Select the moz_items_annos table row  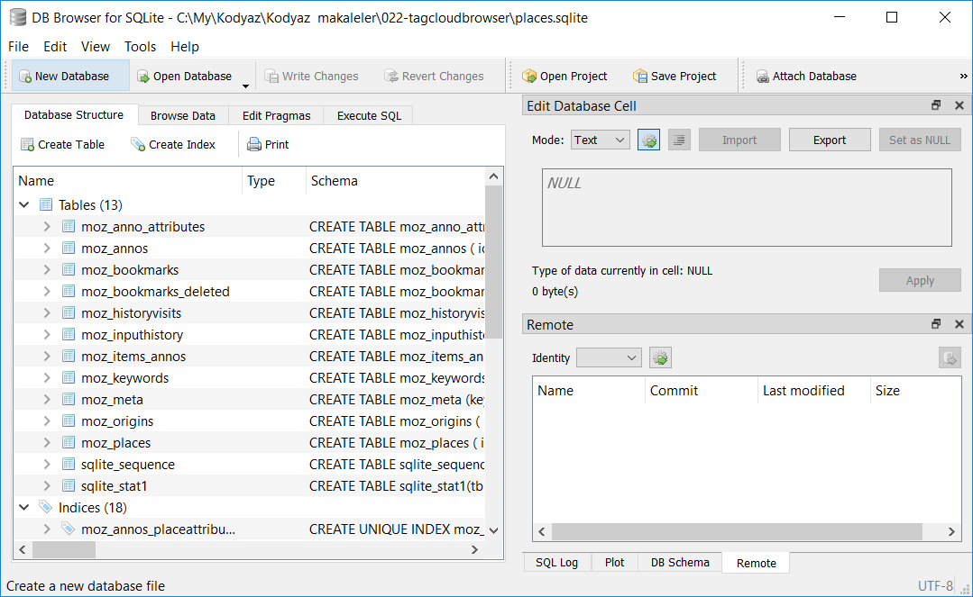tap(249, 356)
